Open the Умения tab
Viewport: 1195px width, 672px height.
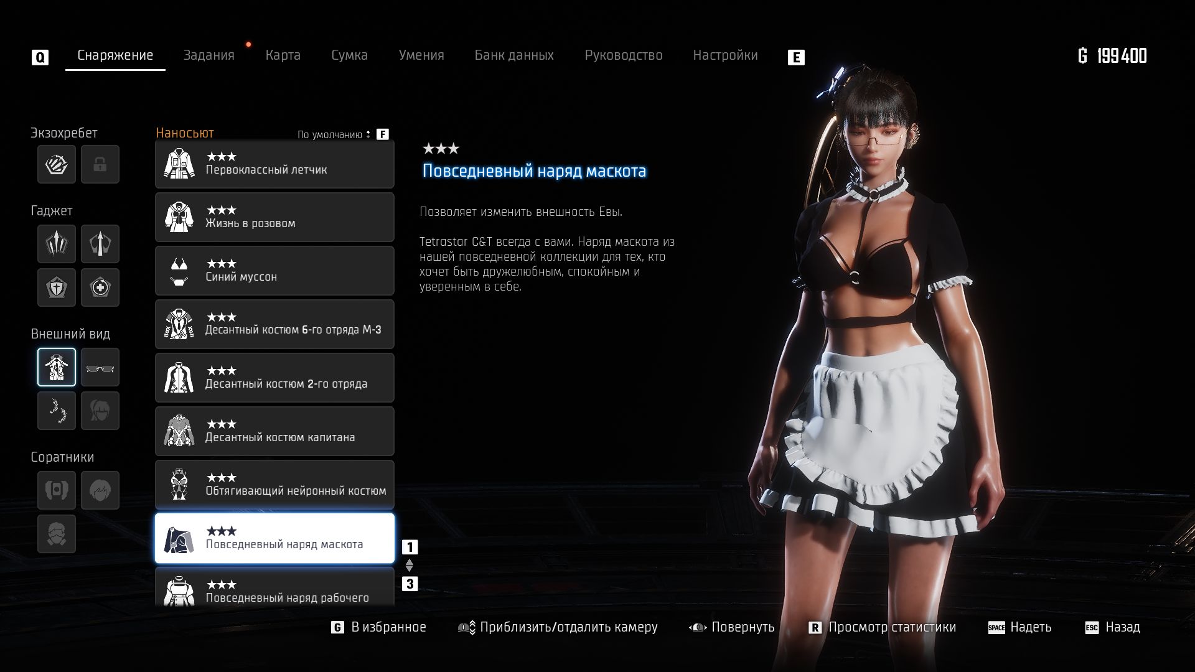tap(421, 55)
